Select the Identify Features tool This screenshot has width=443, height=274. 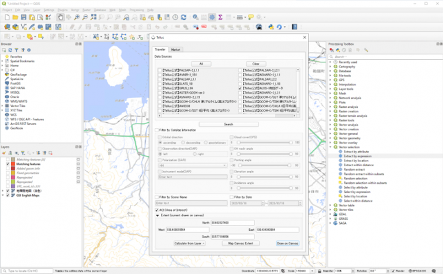coord(195,17)
